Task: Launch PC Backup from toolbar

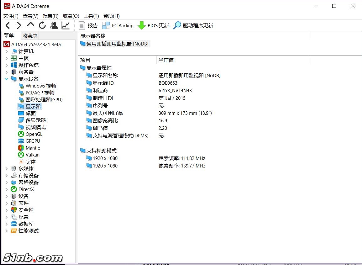Action: click(x=118, y=25)
